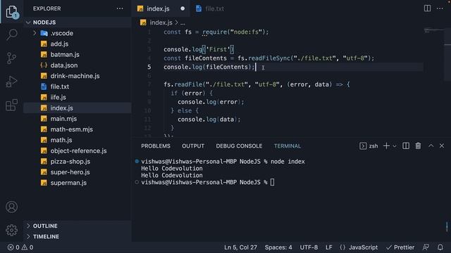Screen dimensions: 451x253
Task: Open editor more actions ellipsis
Action: (440, 8)
